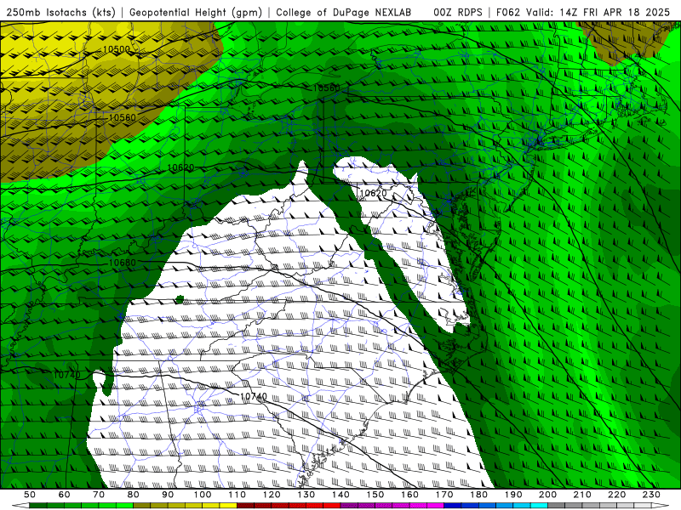Click the cyan legend swatch
This screenshot has height=510, width=681.
coord(540,506)
